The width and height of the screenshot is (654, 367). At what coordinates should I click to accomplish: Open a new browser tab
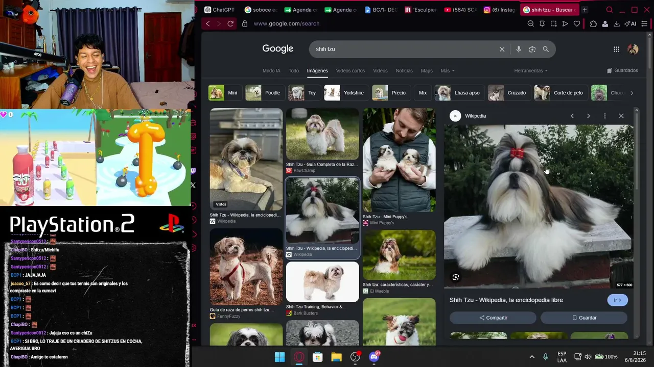click(x=585, y=10)
